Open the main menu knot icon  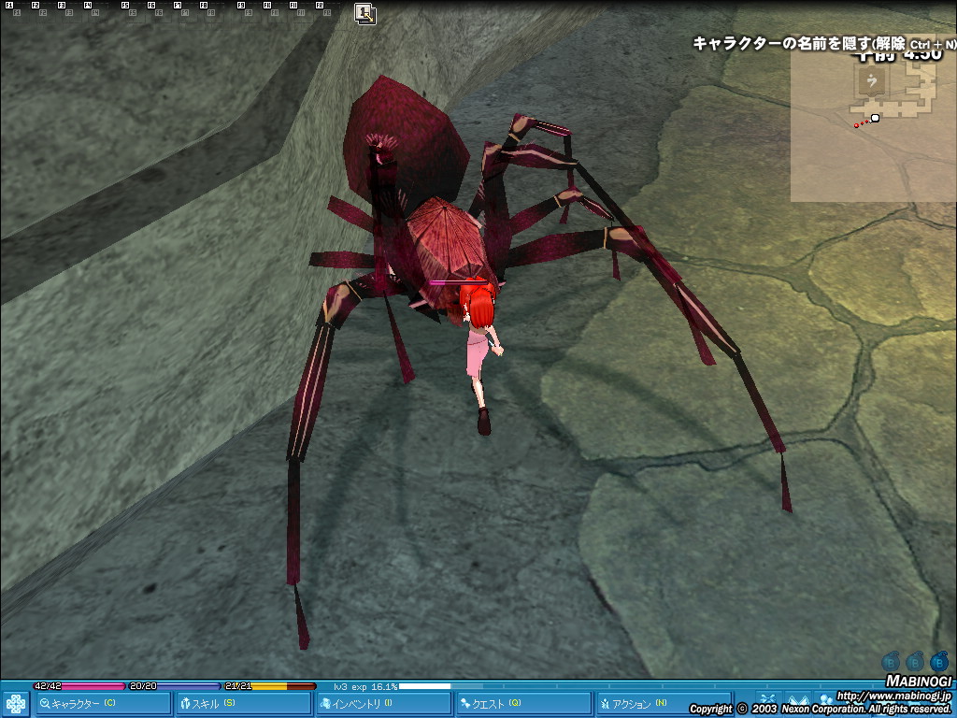[15, 704]
